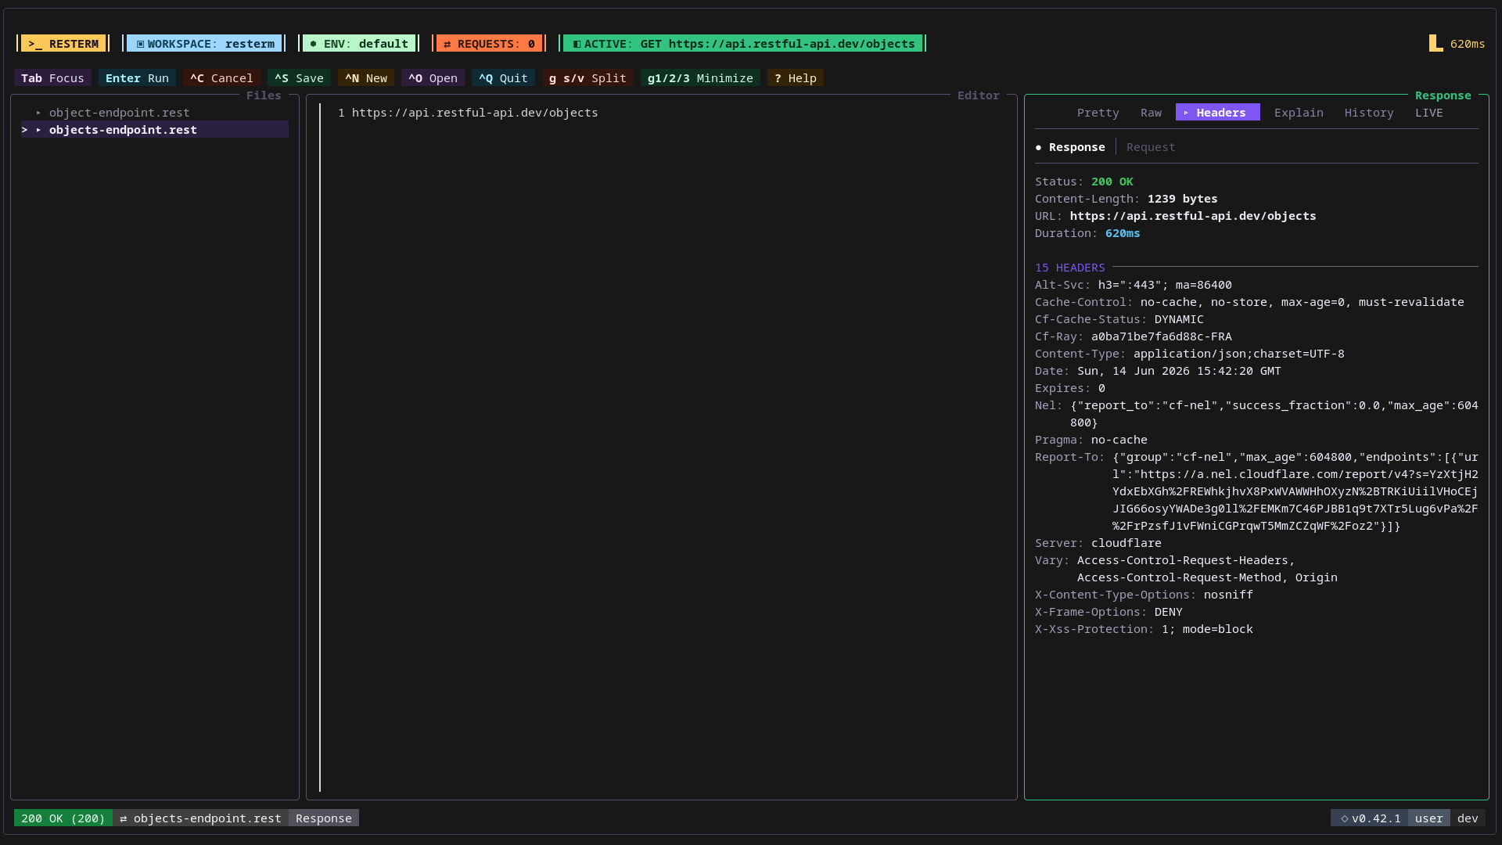Click the WORKSPACE: resterm badge
Image resolution: width=1502 pixels, height=845 pixels.
point(205,44)
